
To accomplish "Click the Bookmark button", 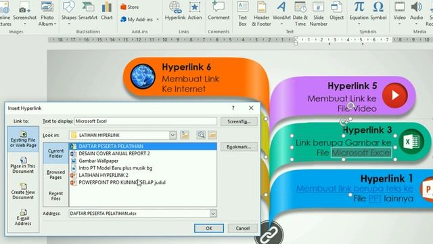I will [239, 147].
